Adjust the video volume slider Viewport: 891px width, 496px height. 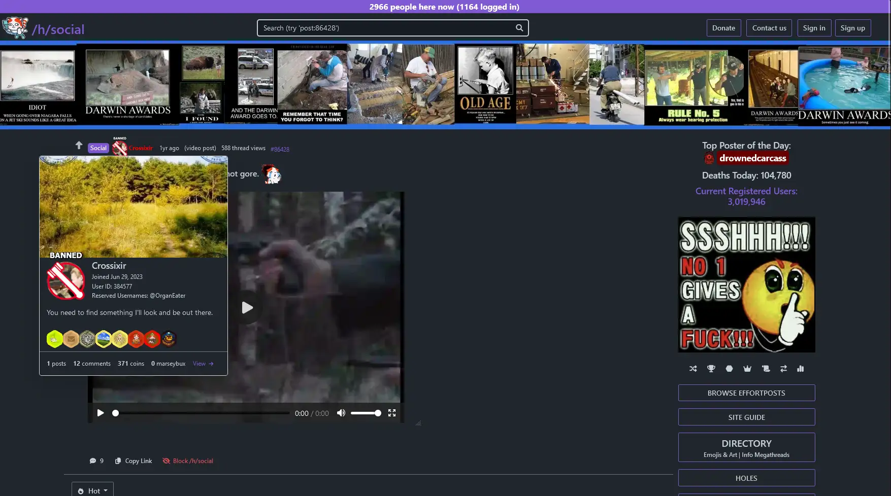tap(366, 413)
